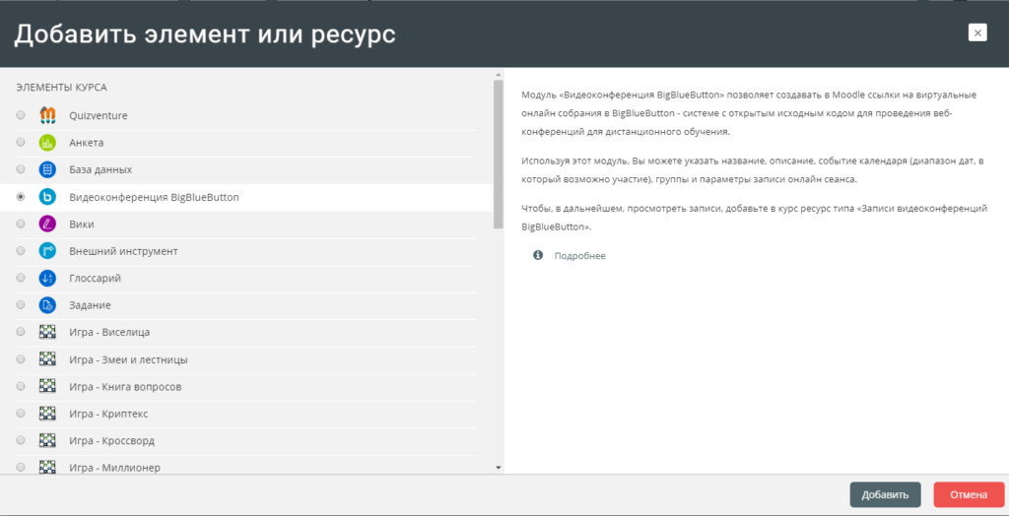The width and height of the screenshot is (1009, 516).
Task: Click the Игра - Змеи и лестницы label
Action: pyautogui.click(x=129, y=359)
